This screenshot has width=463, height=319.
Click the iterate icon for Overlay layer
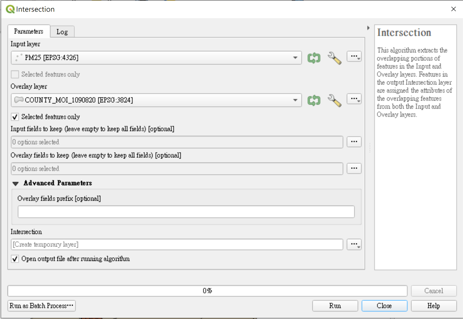[x=314, y=100]
